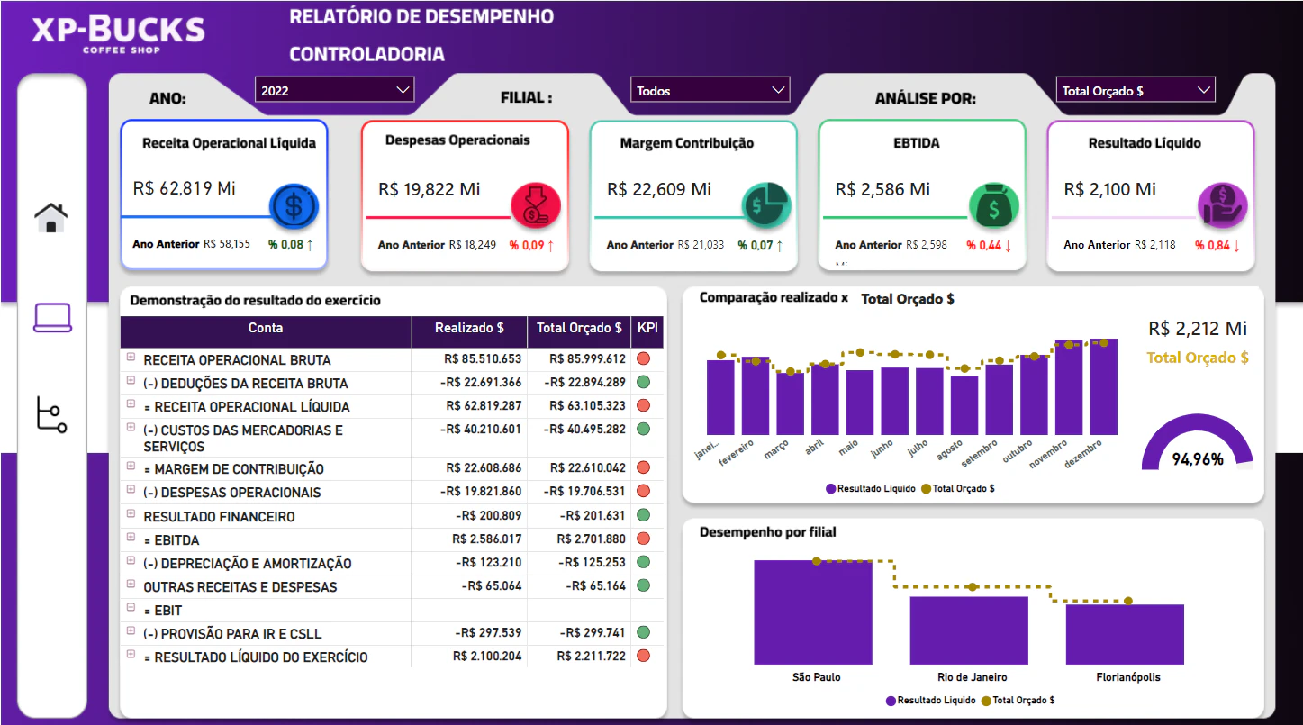Image resolution: width=1303 pixels, height=725 pixels.
Task: Click the green KPI dot for Outras Receitas e Despesas
Action: pos(643,585)
